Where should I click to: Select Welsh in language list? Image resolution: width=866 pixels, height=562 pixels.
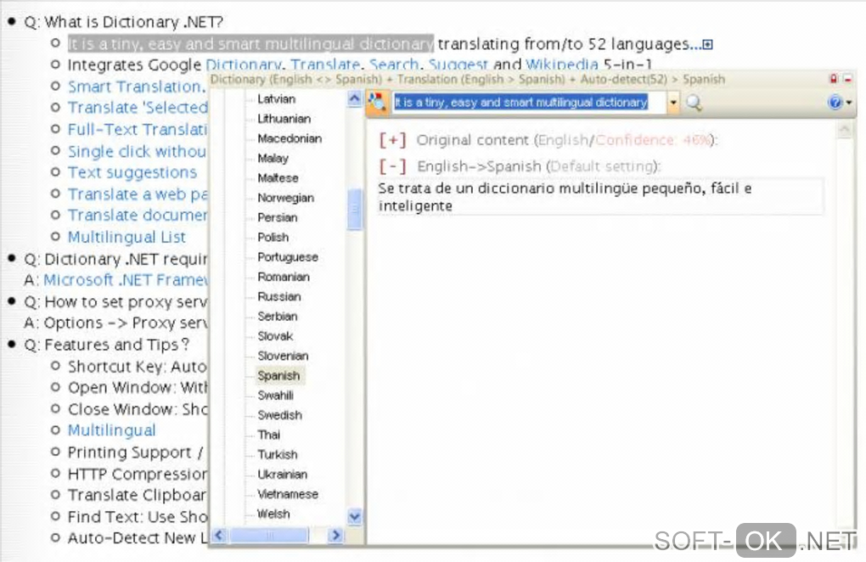click(x=273, y=514)
